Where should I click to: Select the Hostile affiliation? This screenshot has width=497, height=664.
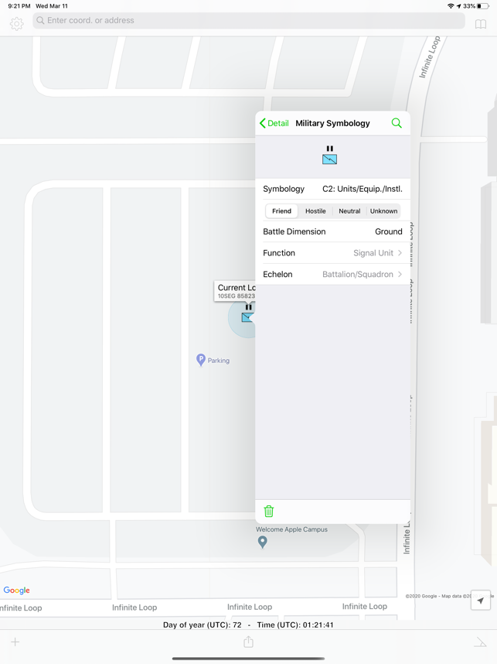[315, 210]
